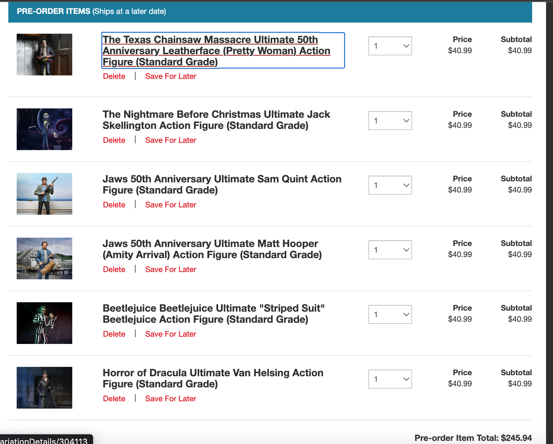The height and width of the screenshot is (444, 553).
Task: Expand quantity dropdown for Matt Hooper figure
Action: 390,250
